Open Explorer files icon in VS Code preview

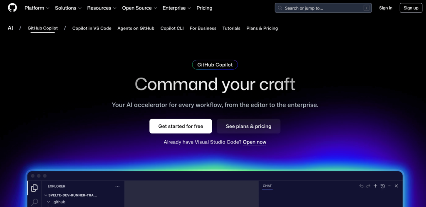(x=35, y=188)
